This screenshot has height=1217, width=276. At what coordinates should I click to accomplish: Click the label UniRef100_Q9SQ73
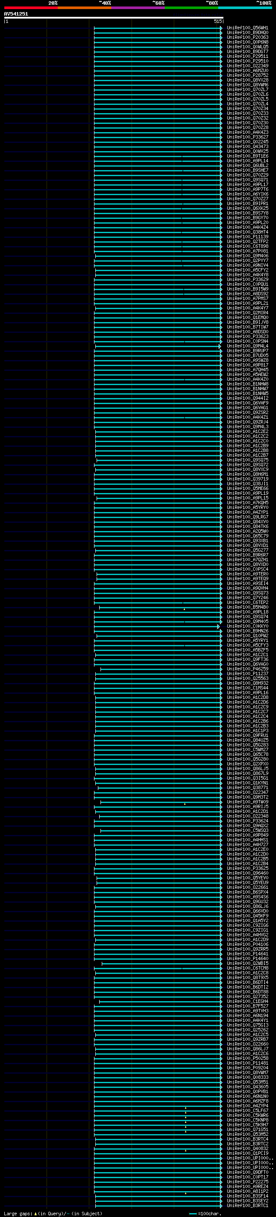(248, 593)
